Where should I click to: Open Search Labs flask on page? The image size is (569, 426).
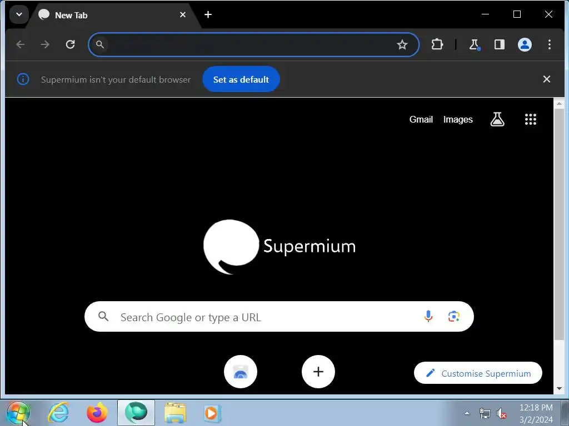click(497, 119)
